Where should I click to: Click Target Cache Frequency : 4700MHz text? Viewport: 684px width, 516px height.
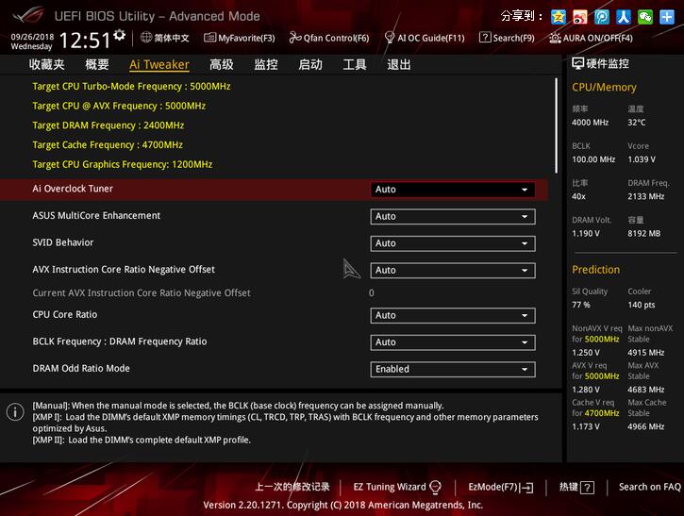108,145
